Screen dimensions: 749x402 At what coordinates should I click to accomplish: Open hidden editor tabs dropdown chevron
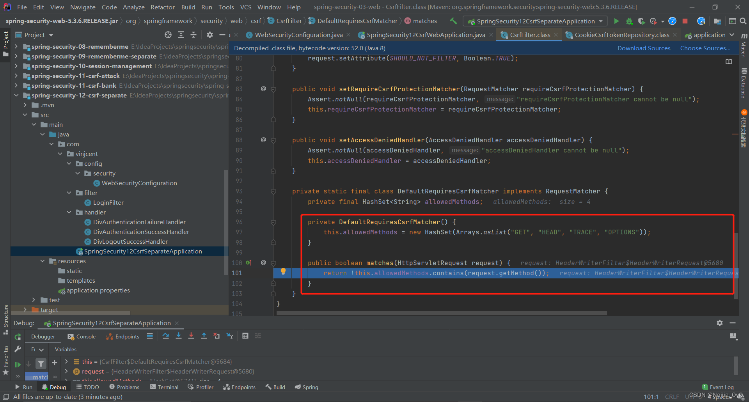point(732,35)
